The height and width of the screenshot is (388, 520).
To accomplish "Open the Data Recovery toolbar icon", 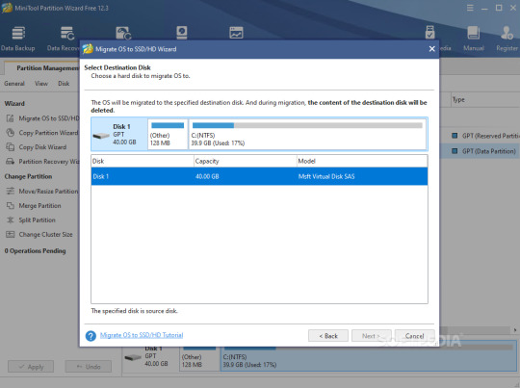I will click(67, 33).
